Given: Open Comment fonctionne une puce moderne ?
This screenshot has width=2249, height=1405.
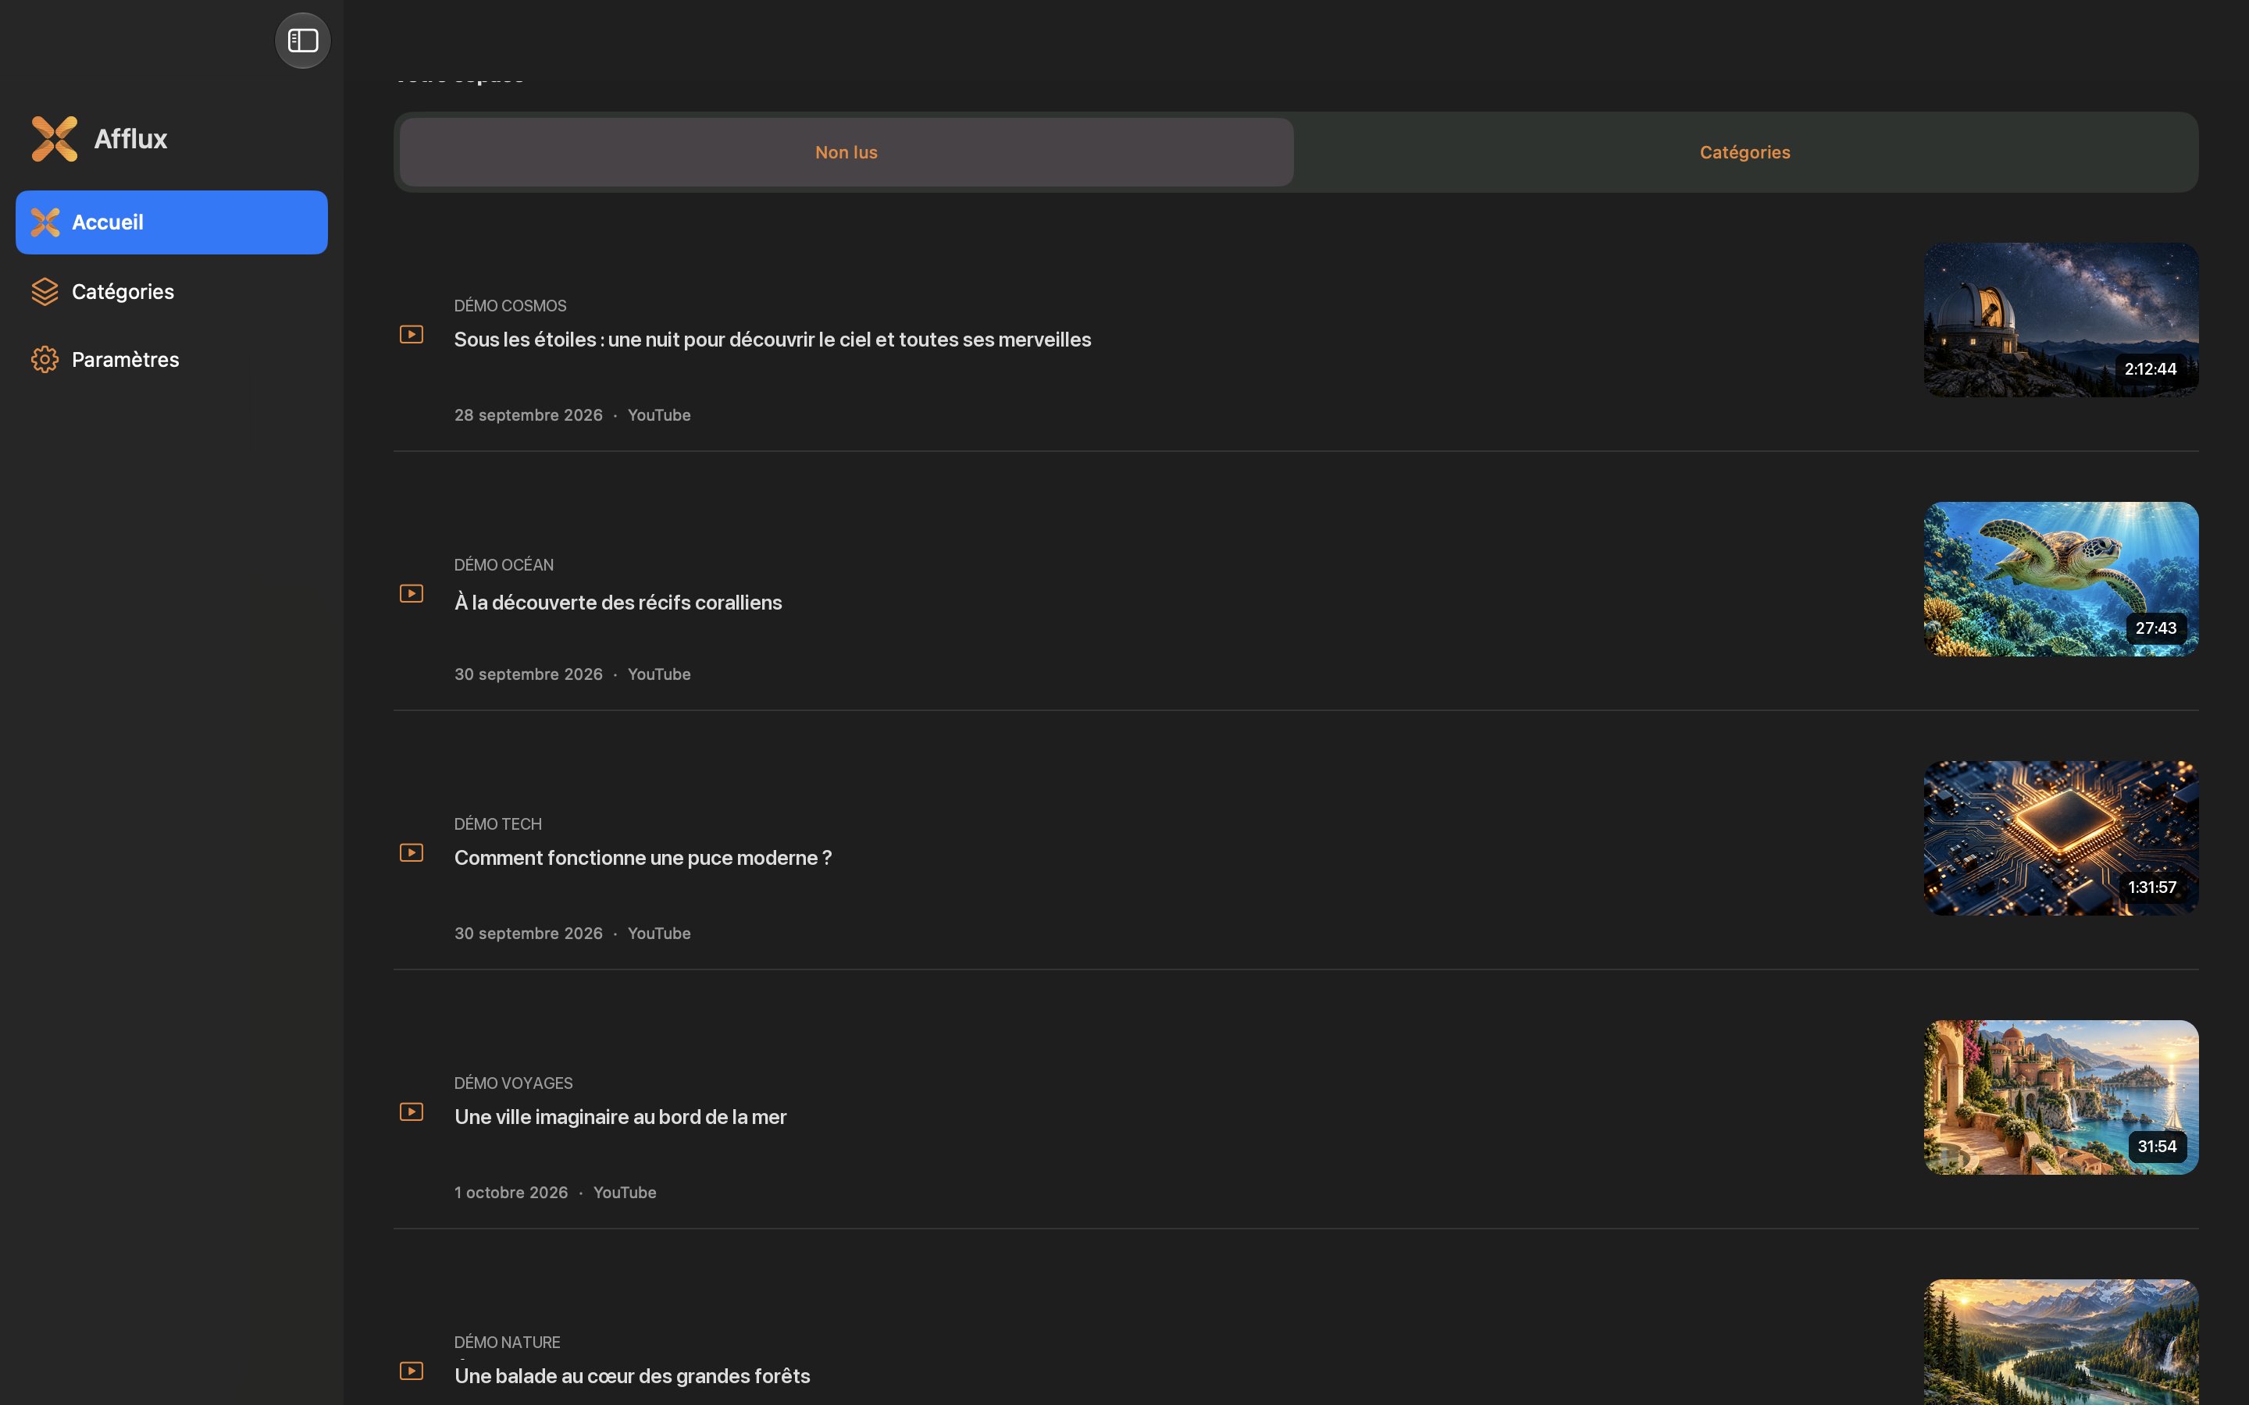Looking at the screenshot, I should (643, 858).
